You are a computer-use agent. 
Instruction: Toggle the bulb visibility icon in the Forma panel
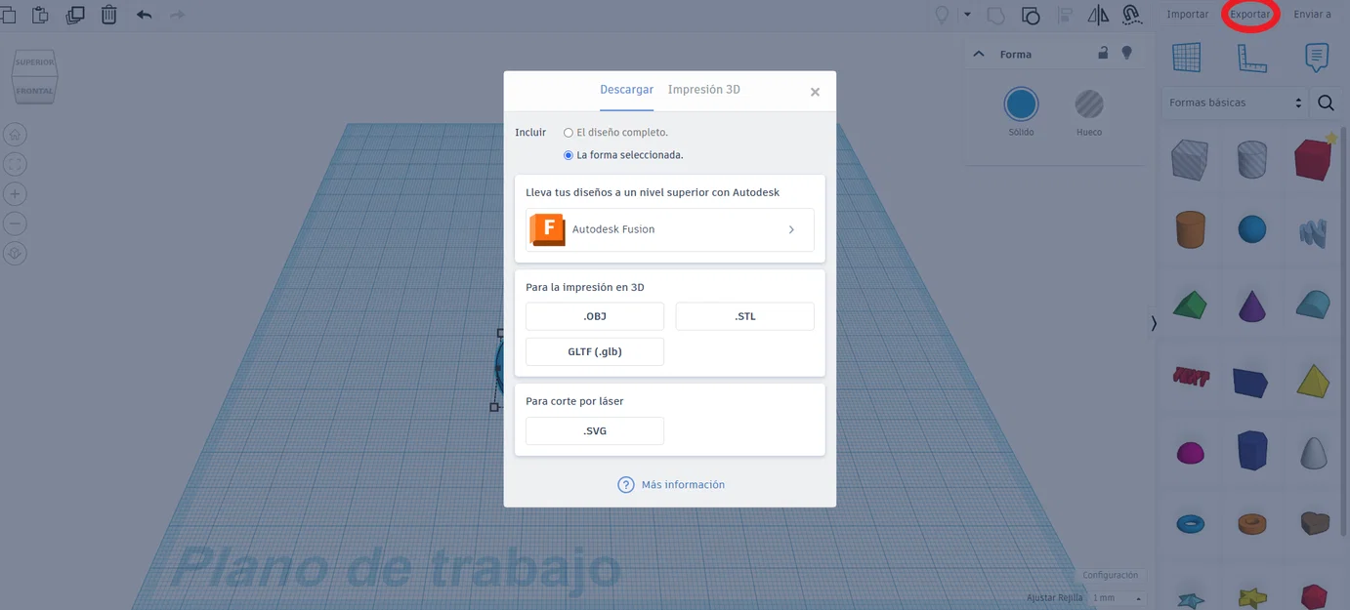pyautogui.click(x=1126, y=53)
